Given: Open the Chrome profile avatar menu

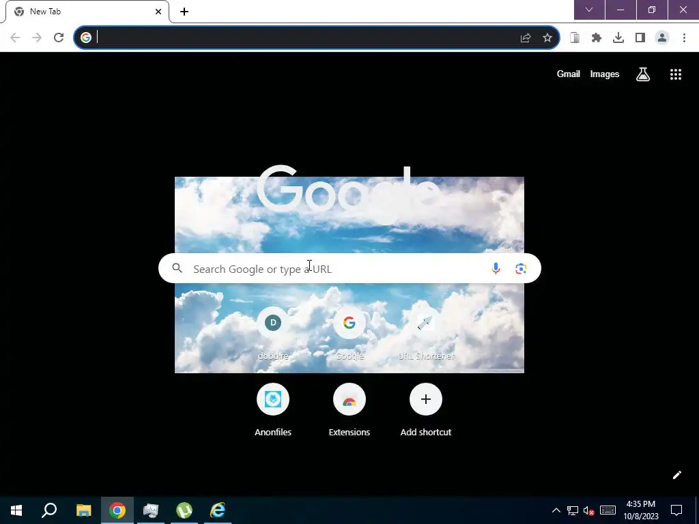Looking at the screenshot, I should [662, 38].
